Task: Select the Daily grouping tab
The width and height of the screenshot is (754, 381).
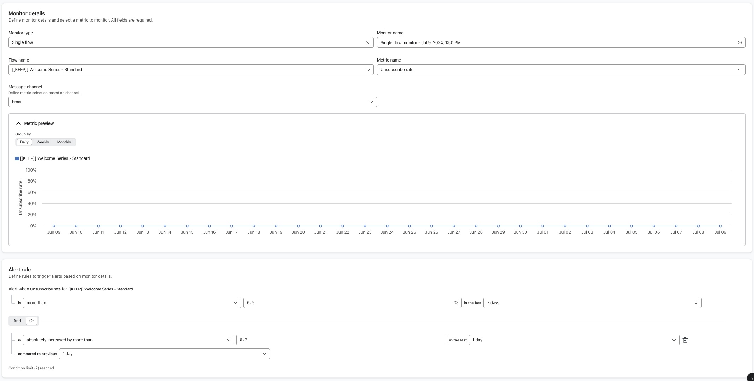Action: coord(24,142)
